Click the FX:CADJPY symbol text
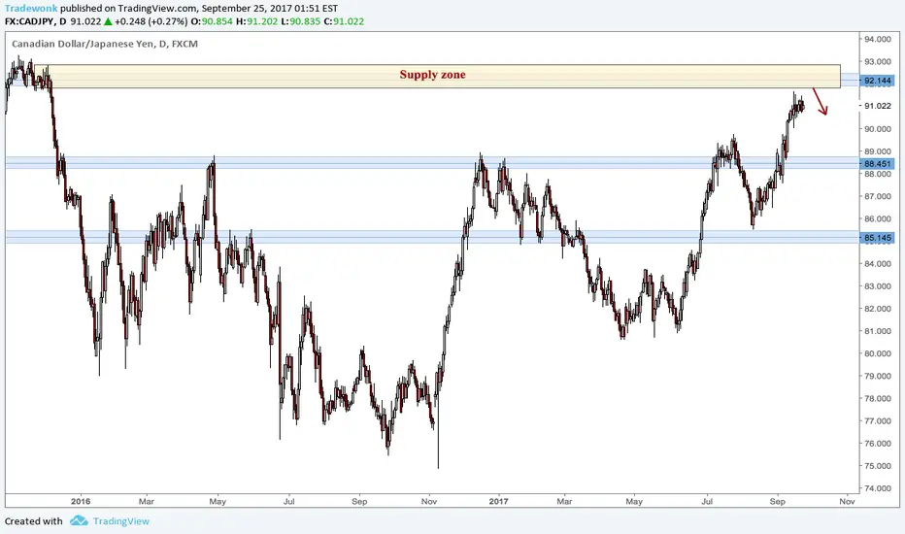The image size is (905, 534). (x=31, y=21)
